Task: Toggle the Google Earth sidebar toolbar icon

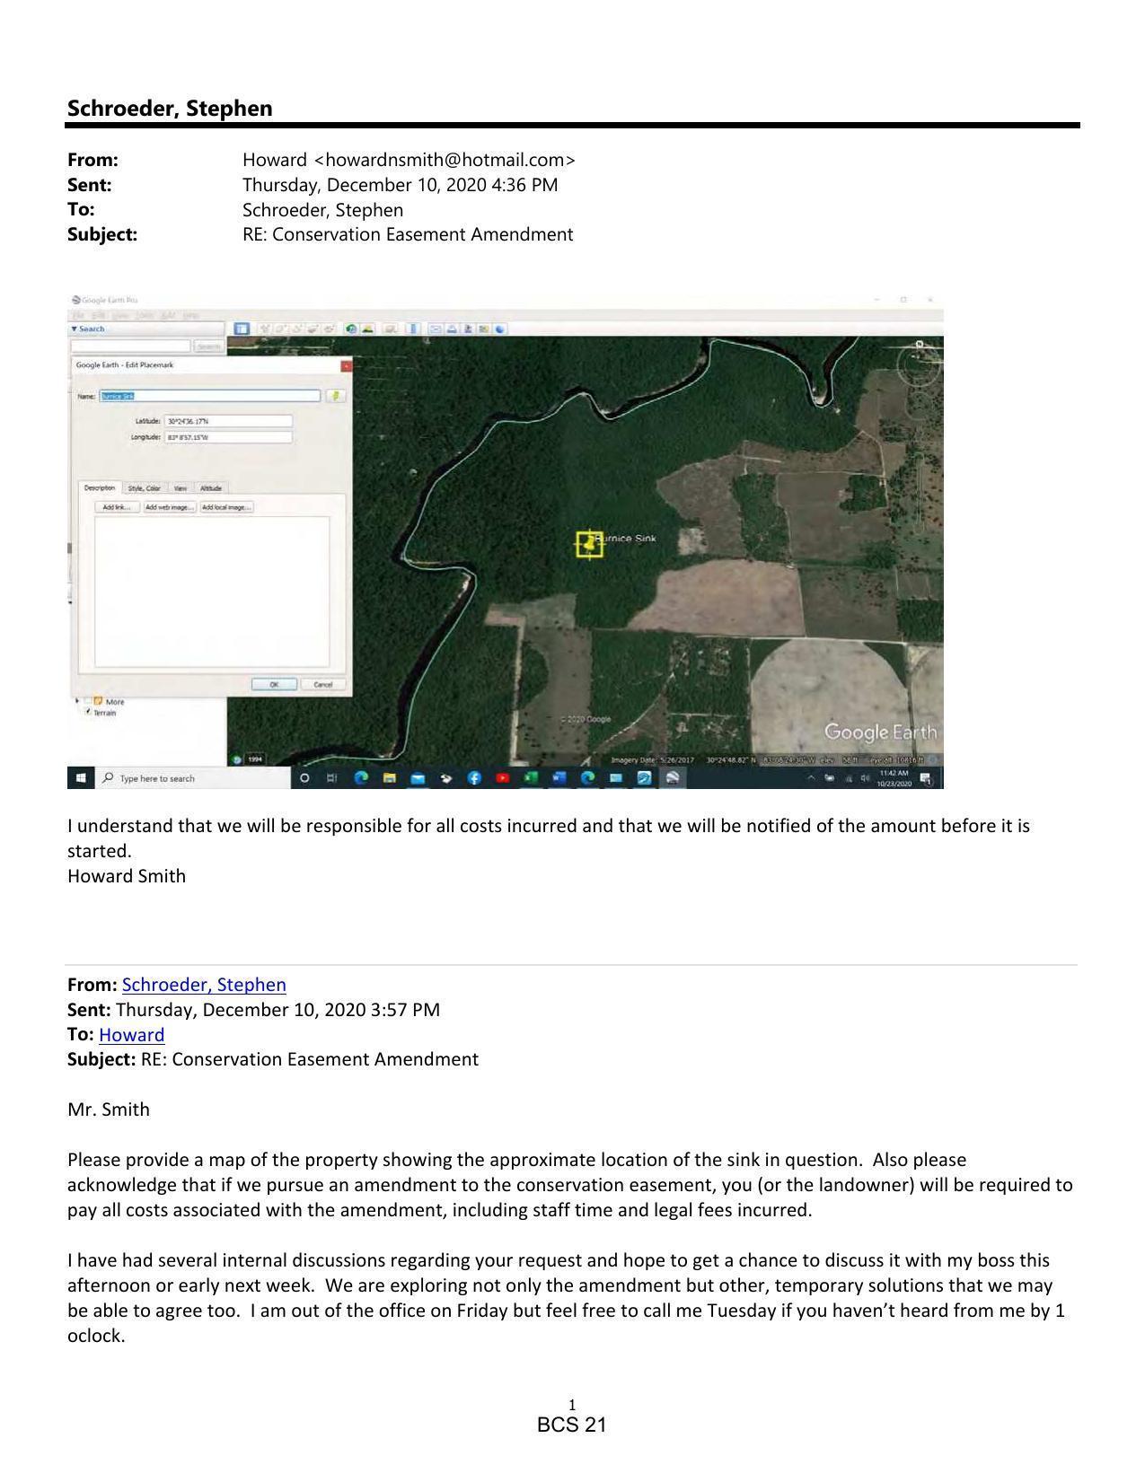Action: tap(241, 329)
